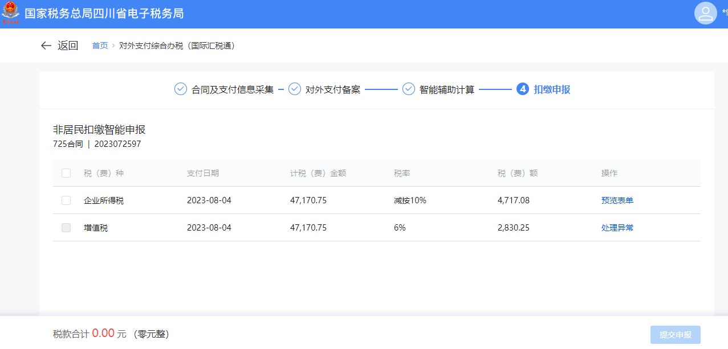This screenshot has height=349, width=728.
Task: Open 处理异常 for 增值税
Action: pos(617,228)
